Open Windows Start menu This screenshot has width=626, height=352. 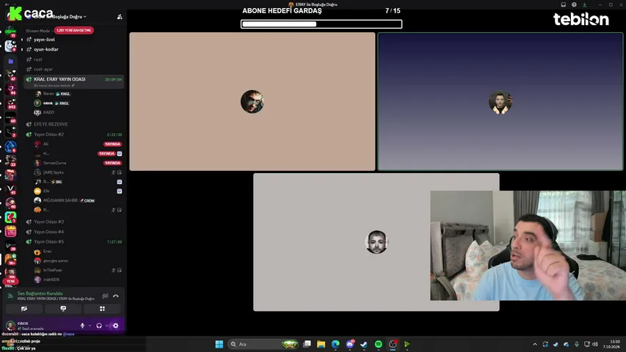[219, 344]
